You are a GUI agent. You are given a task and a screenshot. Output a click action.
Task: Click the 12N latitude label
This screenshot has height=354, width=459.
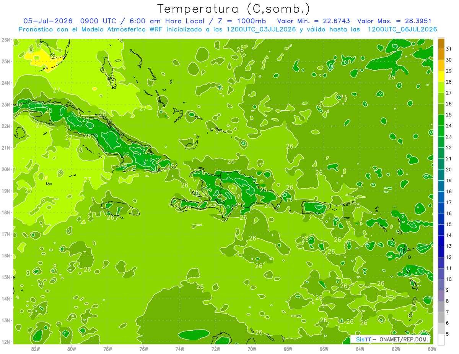pyautogui.click(x=5, y=342)
